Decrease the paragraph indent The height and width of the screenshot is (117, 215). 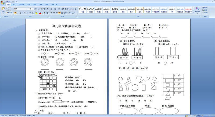(63, 9)
